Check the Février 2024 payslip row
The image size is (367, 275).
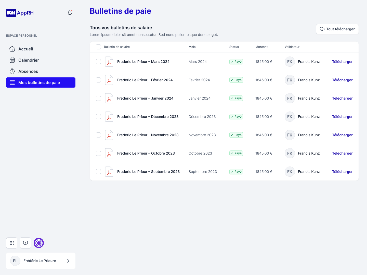tap(98, 80)
